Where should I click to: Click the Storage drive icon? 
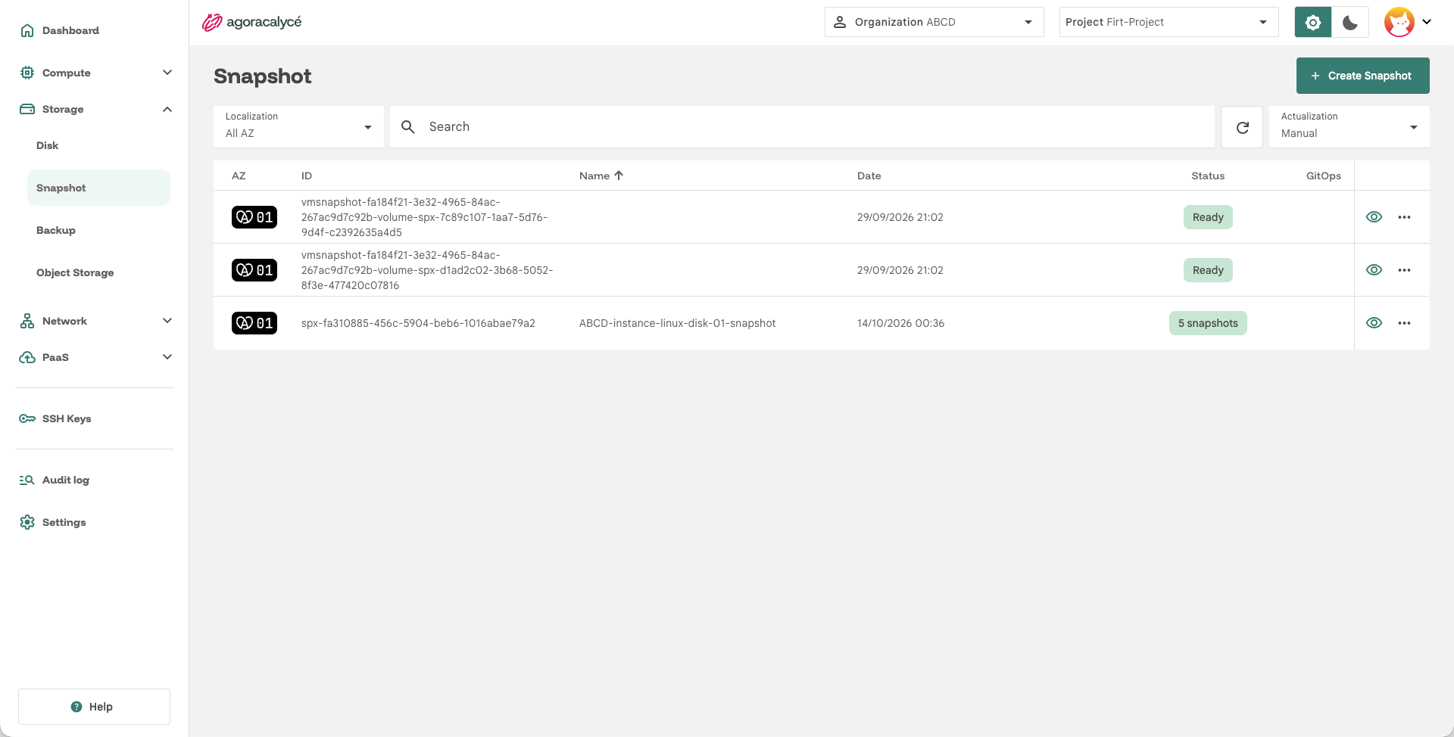click(27, 109)
